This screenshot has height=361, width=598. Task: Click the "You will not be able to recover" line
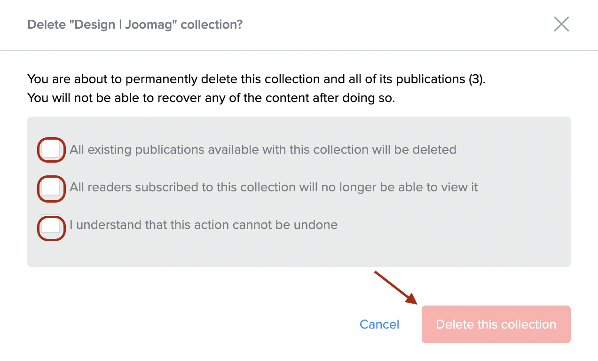pyautogui.click(x=211, y=98)
